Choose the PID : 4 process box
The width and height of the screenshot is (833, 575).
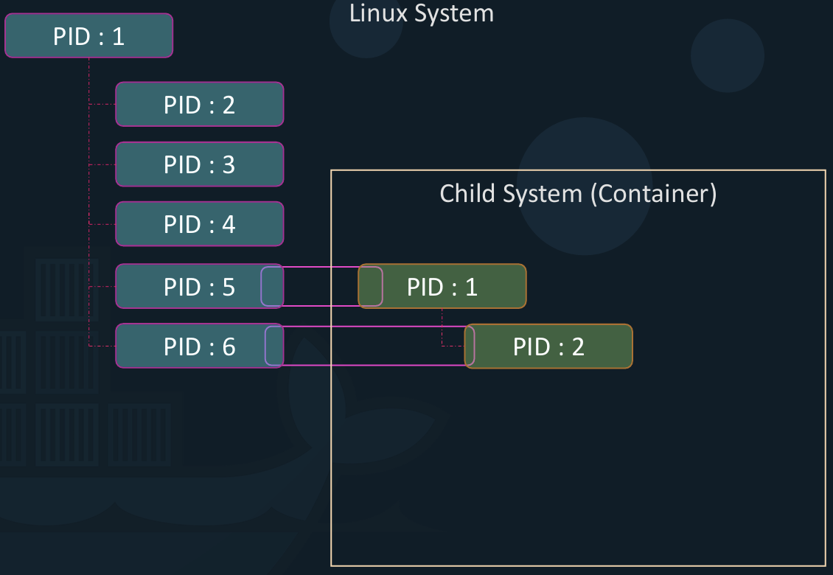pos(199,224)
